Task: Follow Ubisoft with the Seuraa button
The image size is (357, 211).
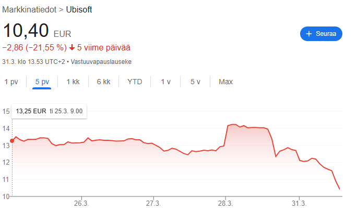Action: [x=321, y=34]
